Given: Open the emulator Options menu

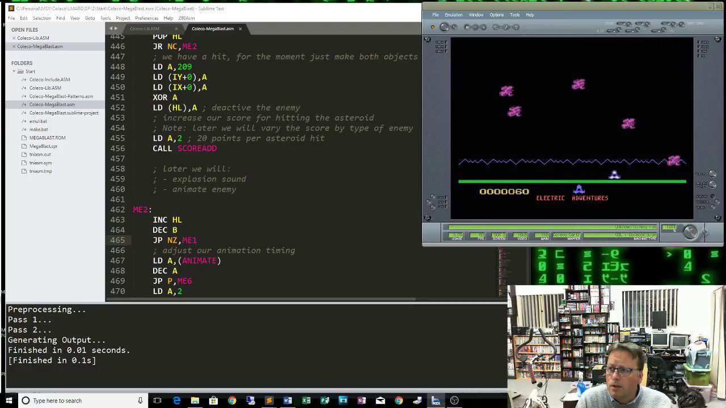Looking at the screenshot, I should click(x=496, y=15).
